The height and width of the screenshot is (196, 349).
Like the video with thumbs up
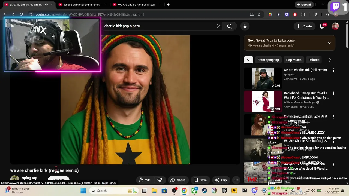point(145,180)
